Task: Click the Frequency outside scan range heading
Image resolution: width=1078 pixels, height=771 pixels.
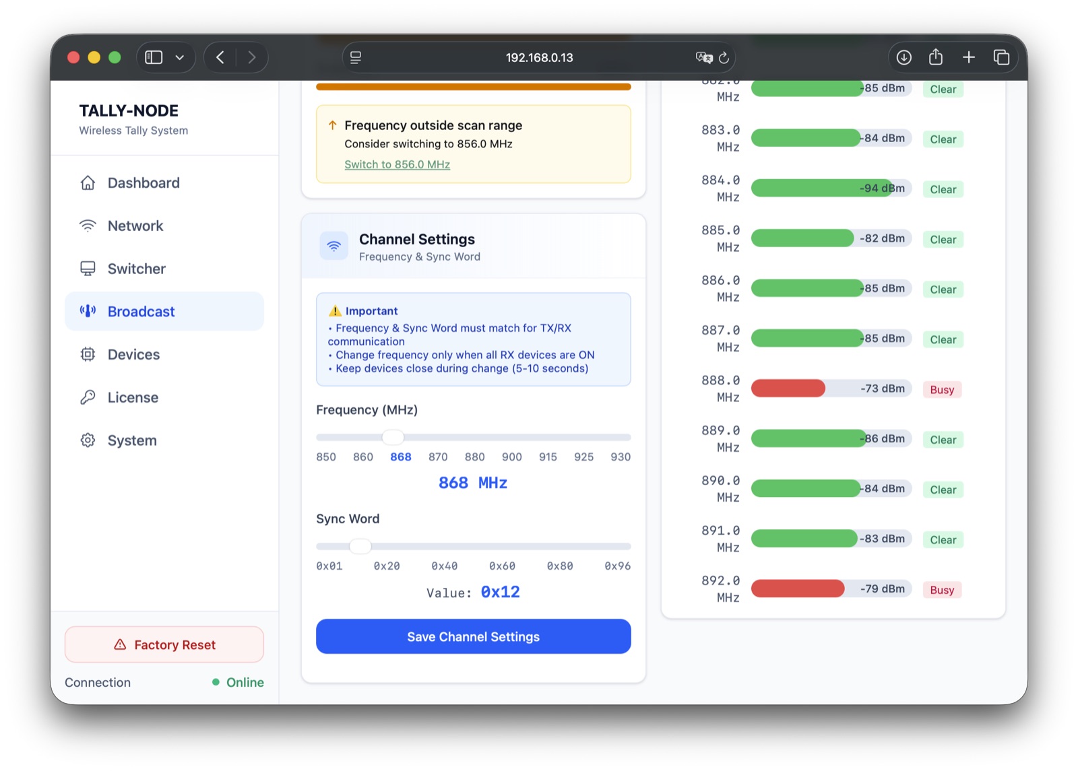Action: [x=433, y=125]
